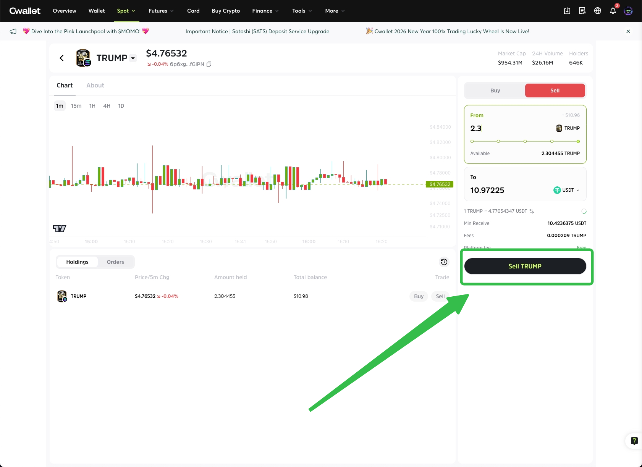642x467 pixels.
Task: Switch to the Buy side toggle
Action: 495,90
